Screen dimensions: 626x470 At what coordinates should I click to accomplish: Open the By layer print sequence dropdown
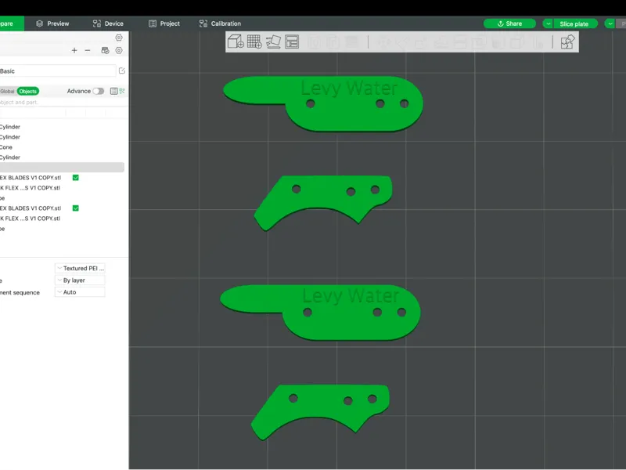[x=80, y=280]
